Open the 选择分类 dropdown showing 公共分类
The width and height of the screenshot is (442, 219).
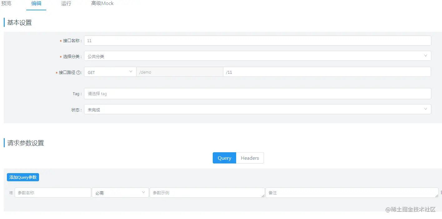(x=258, y=56)
